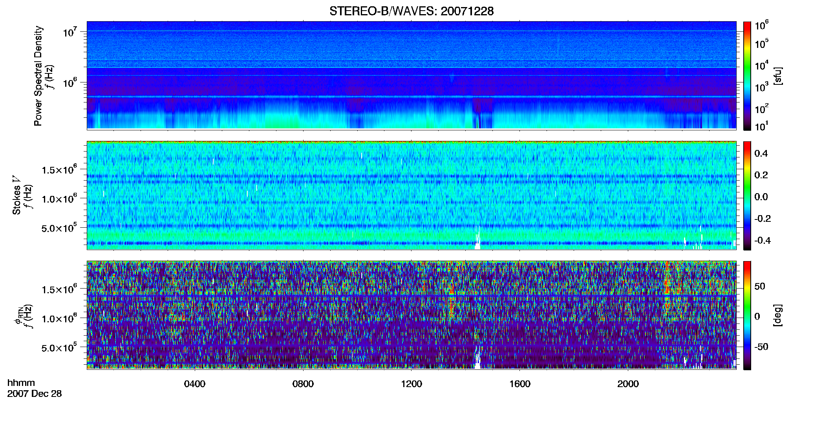Click the -50 label on the deg colorbar
Screen dimensions: 823x424
pos(761,347)
